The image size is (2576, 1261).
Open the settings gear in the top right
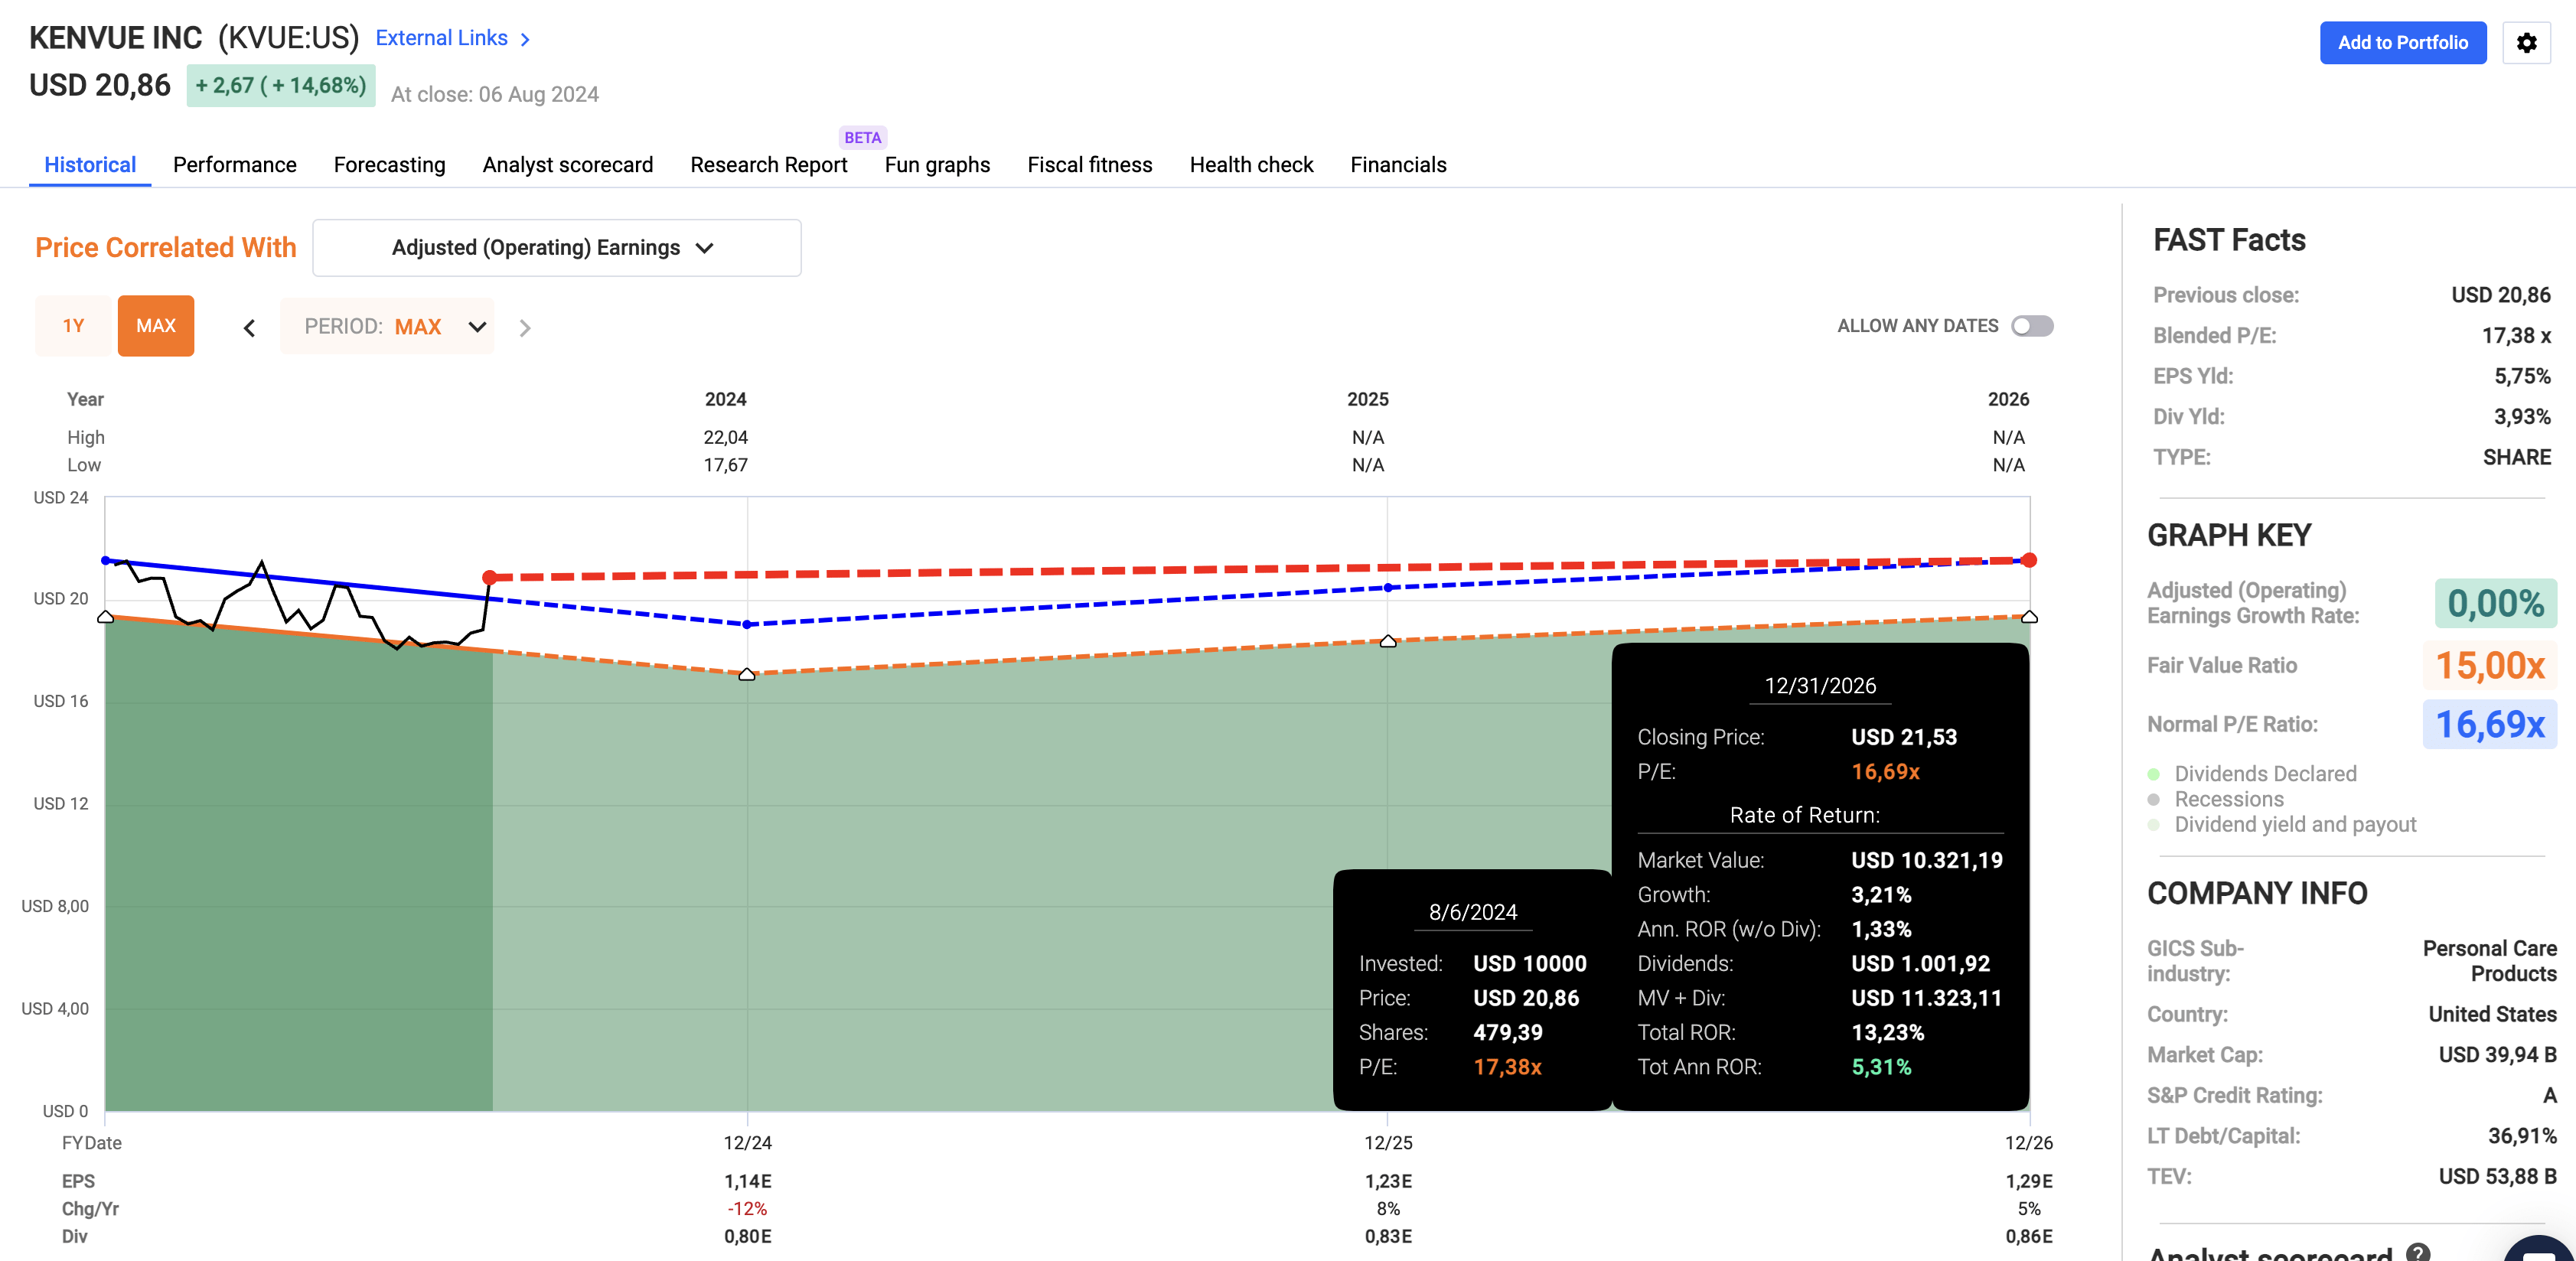[x=2527, y=43]
